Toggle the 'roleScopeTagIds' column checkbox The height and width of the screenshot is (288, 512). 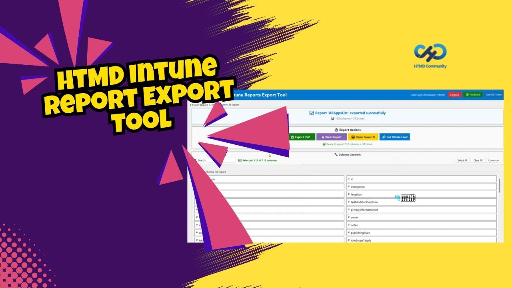(349, 240)
